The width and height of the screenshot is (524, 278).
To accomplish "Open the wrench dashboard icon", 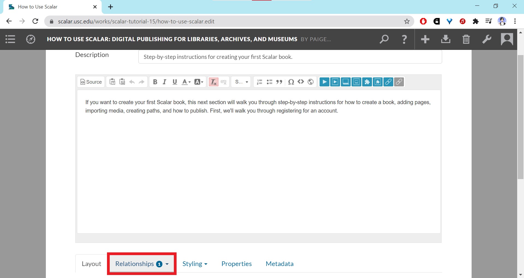I will [x=487, y=39].
